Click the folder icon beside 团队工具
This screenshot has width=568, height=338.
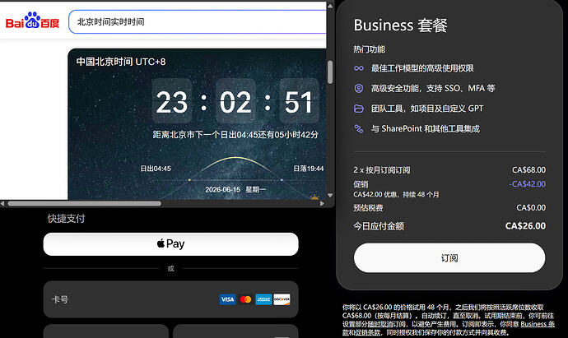click(x=359, y=109)
